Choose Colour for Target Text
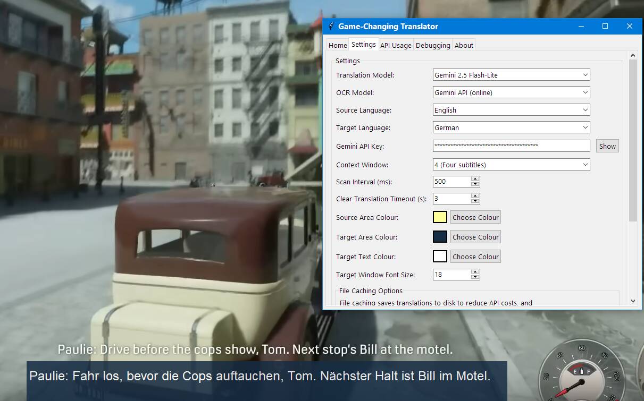Screen dimensions: 644x401 pos(475,257)
